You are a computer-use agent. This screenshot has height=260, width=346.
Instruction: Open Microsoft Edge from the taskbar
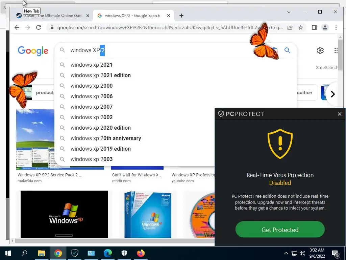pyautogui.click(x=108, y=253)
